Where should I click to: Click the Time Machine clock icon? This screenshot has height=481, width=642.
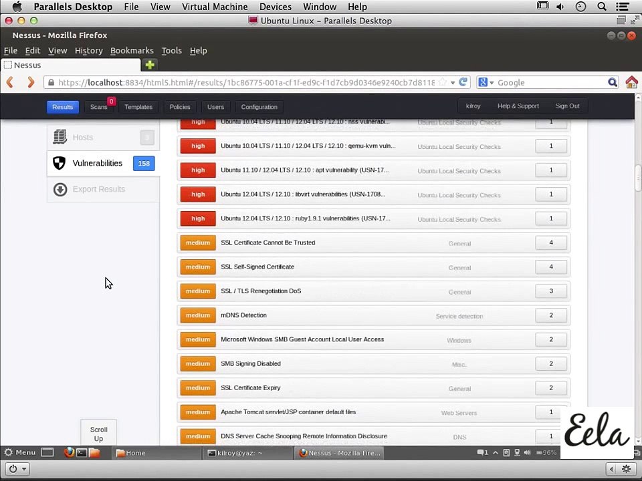(x=580, y=7)
